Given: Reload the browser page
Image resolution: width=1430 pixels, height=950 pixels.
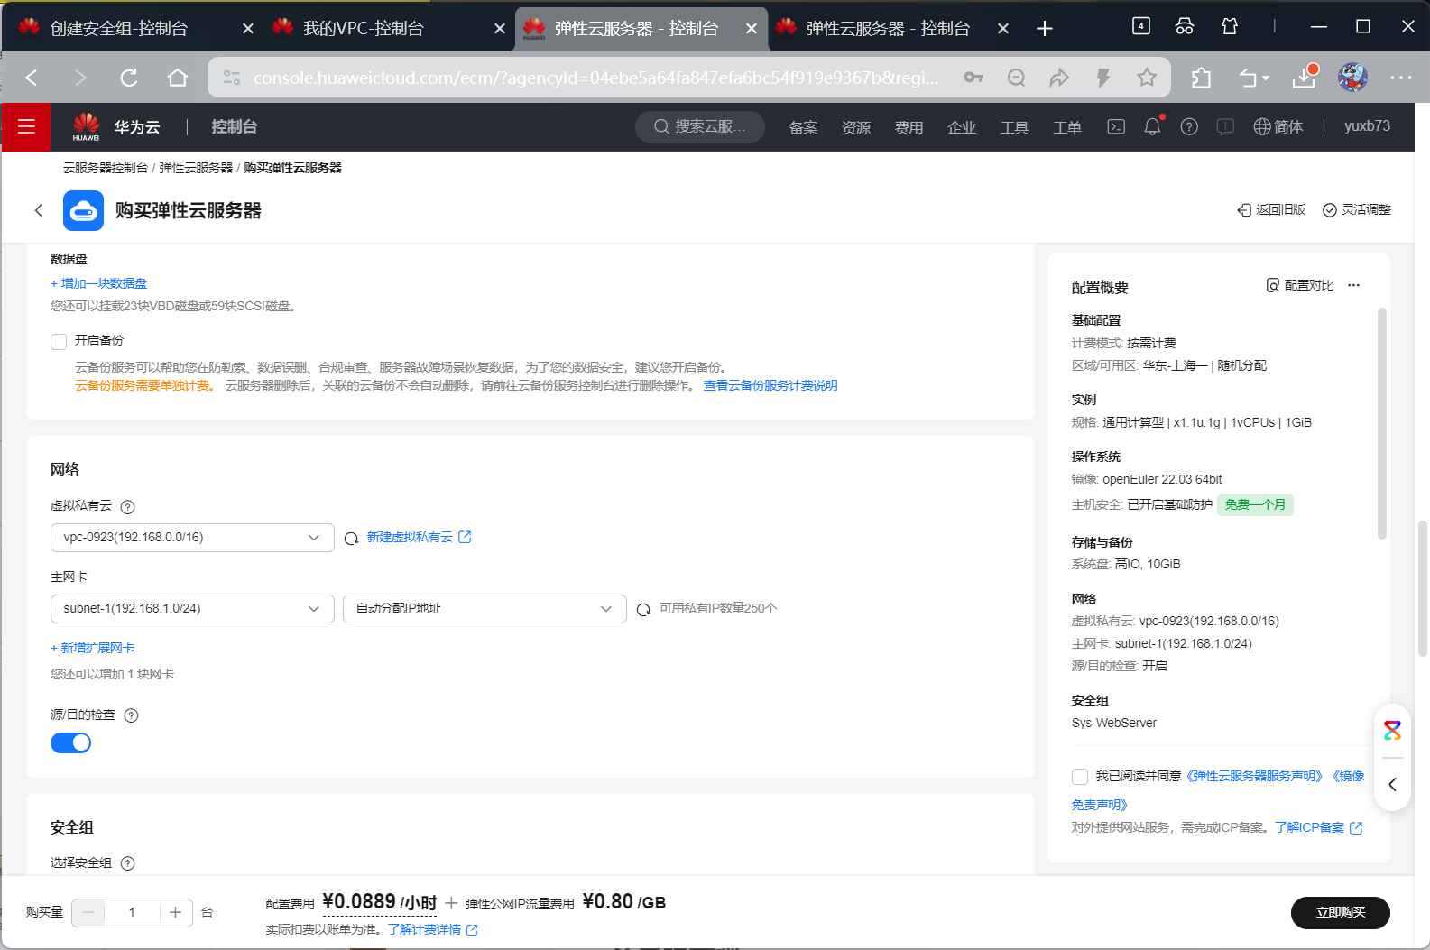Looking at the screenshot, I should 129,78.
